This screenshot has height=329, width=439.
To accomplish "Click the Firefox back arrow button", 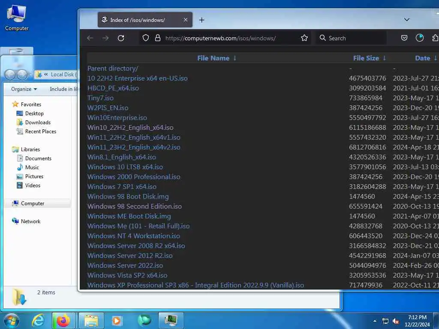I will [x=90, y=38].
